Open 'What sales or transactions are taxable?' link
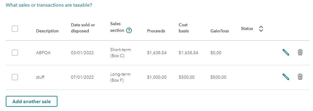This screenshot has width=313, height=111. tap(49, 5)
